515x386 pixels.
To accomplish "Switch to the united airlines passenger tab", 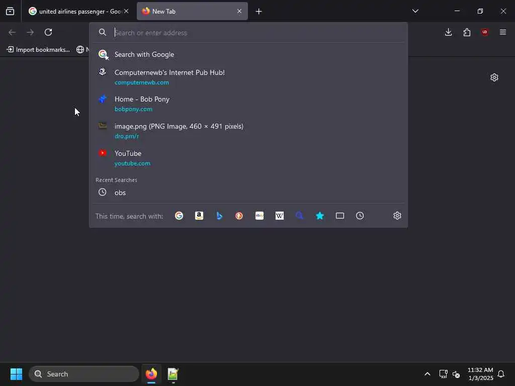I will (x=78, y=11).
